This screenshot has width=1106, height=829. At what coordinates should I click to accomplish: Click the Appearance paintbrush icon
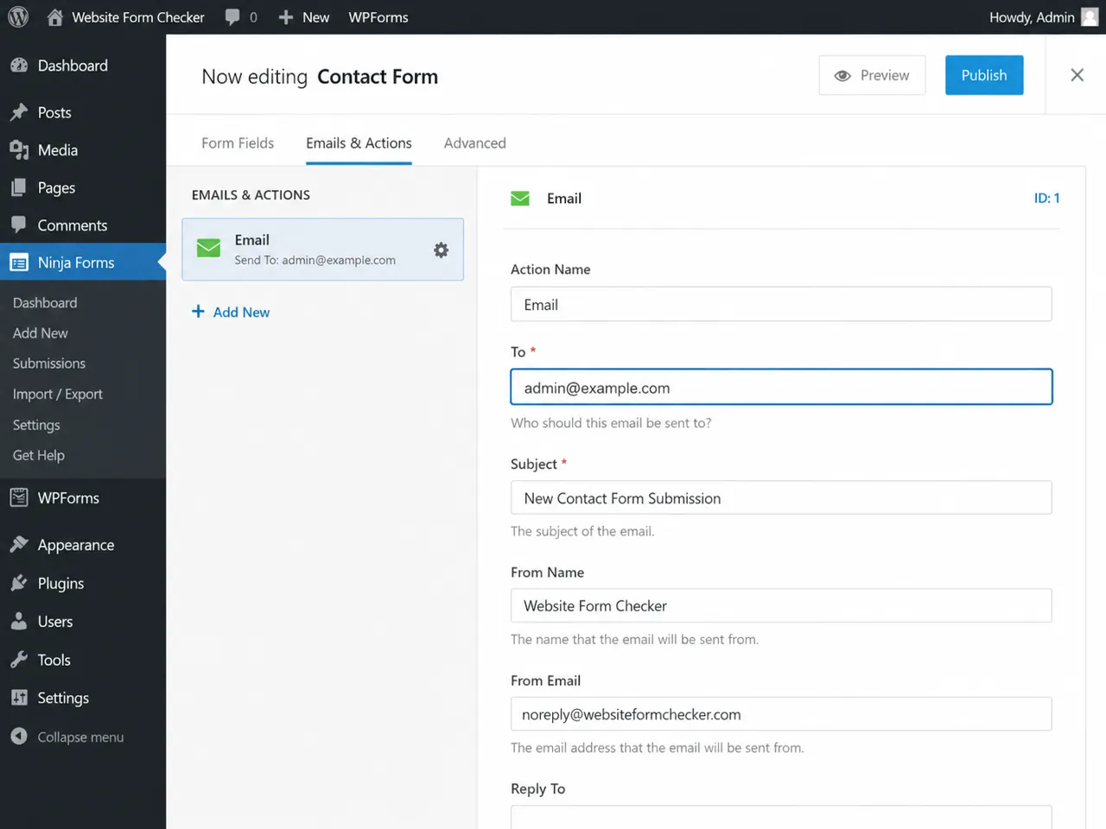(x=19, y=544)
